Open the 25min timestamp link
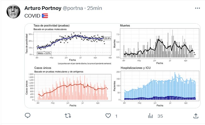 94,8
